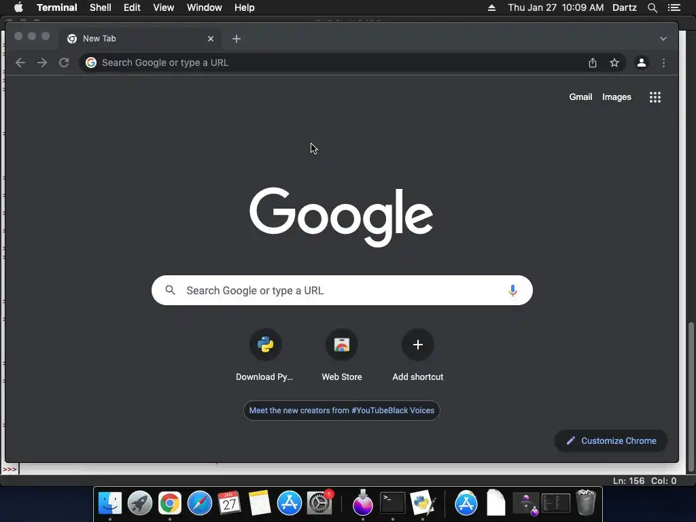Viewport: 696px width, 522px height.
Task: Open the Trash in the Dock
Action: click(x=586, y=504)
